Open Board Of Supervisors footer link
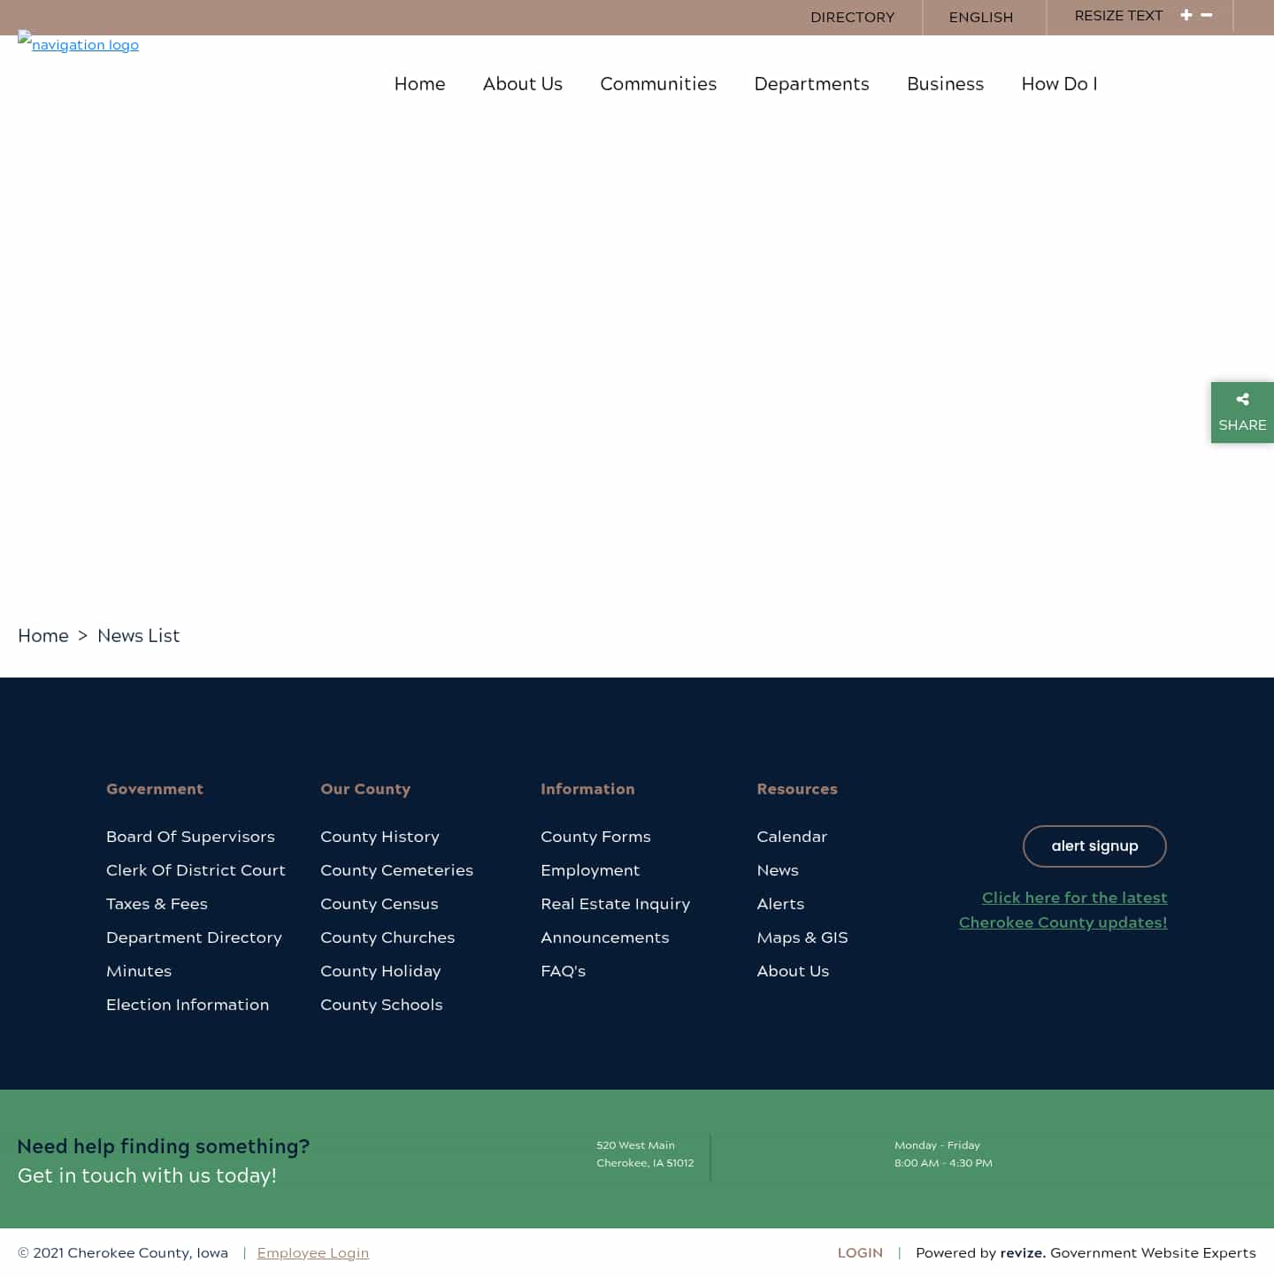 (x=190, y=837)
